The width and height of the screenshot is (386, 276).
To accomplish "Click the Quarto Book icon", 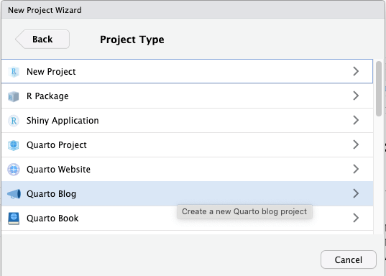I will [x=14, y=218].
